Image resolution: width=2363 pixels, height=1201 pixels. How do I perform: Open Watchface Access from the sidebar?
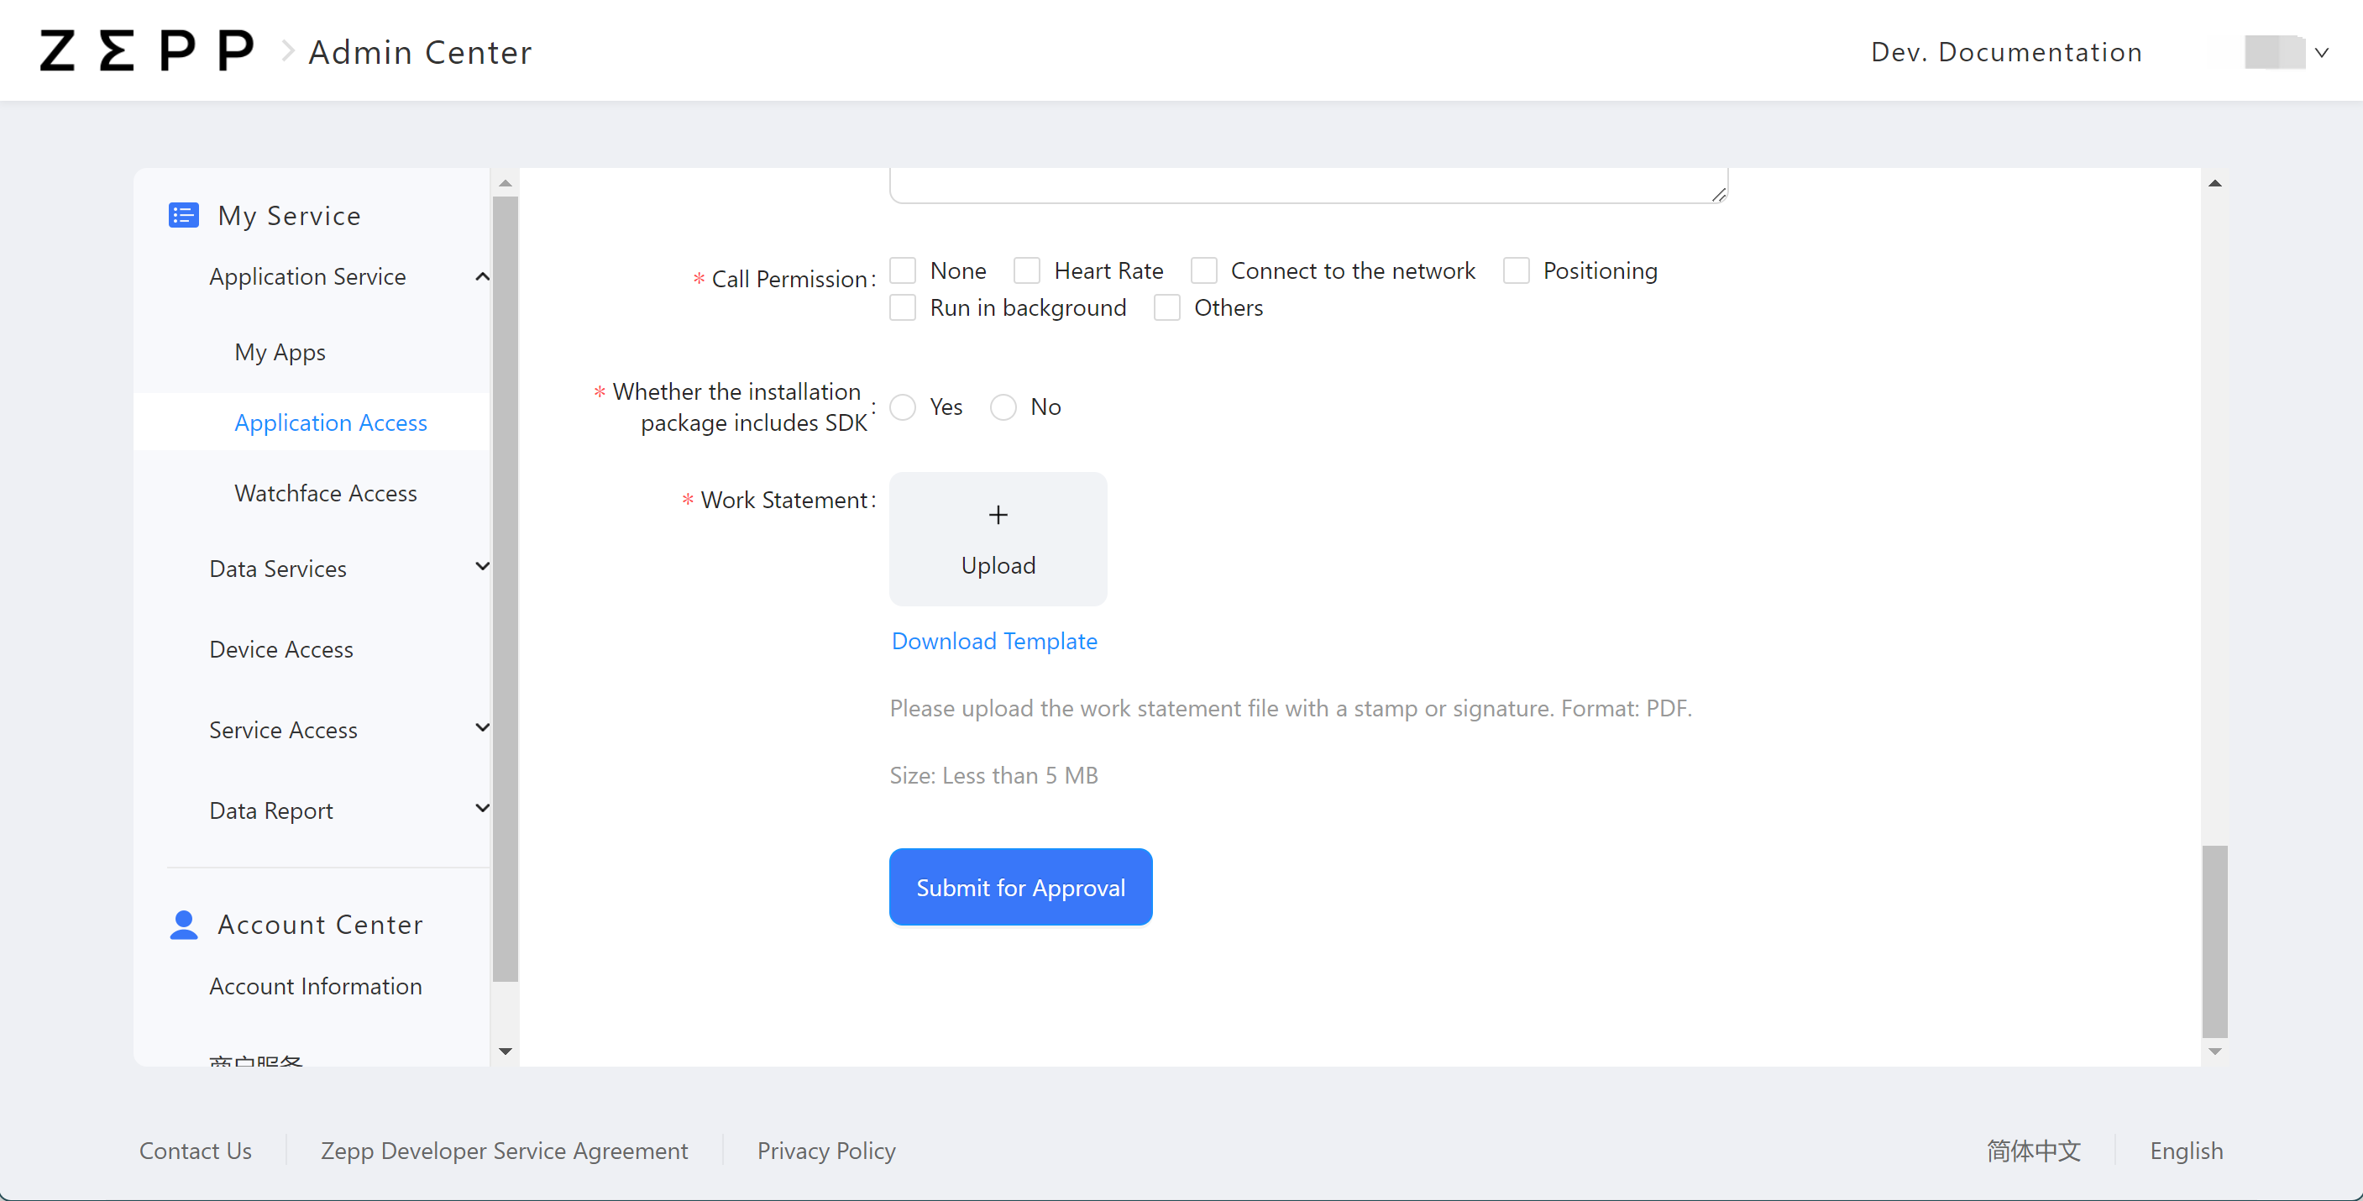325,493
